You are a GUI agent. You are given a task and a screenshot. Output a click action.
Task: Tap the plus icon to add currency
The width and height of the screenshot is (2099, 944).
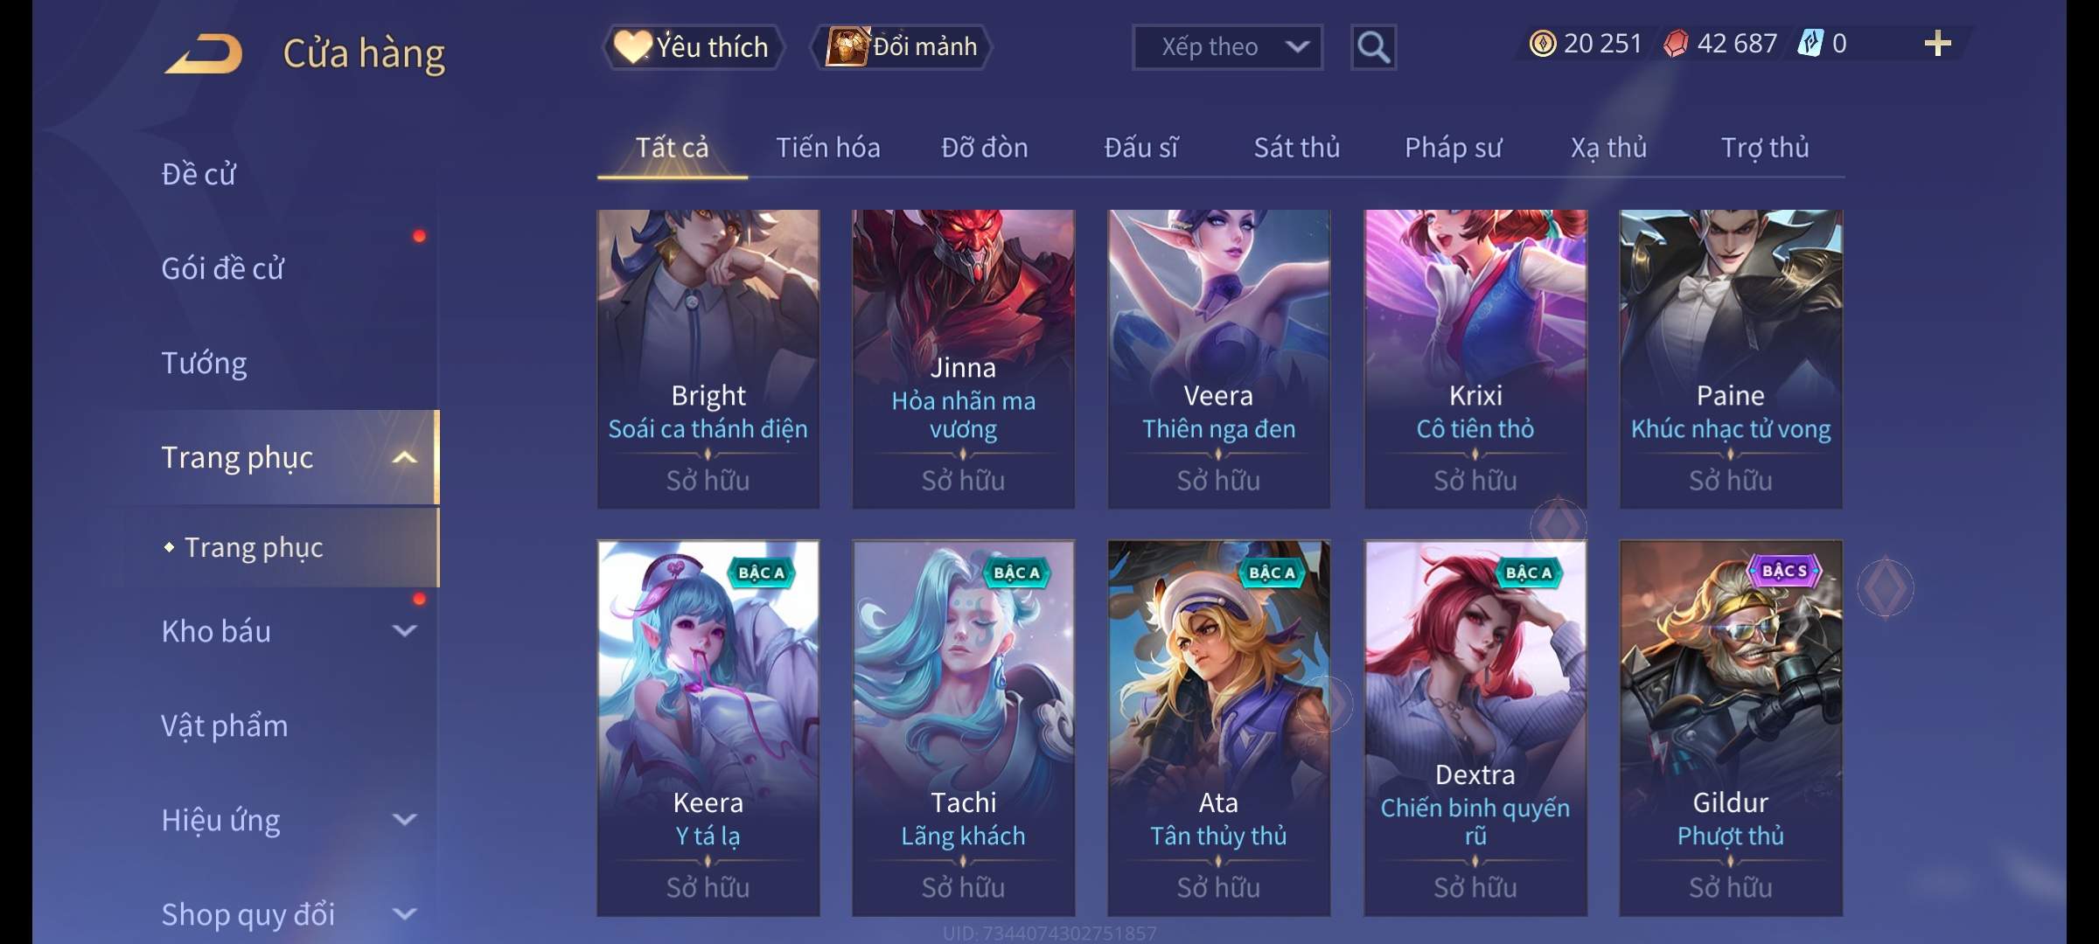1938,44
